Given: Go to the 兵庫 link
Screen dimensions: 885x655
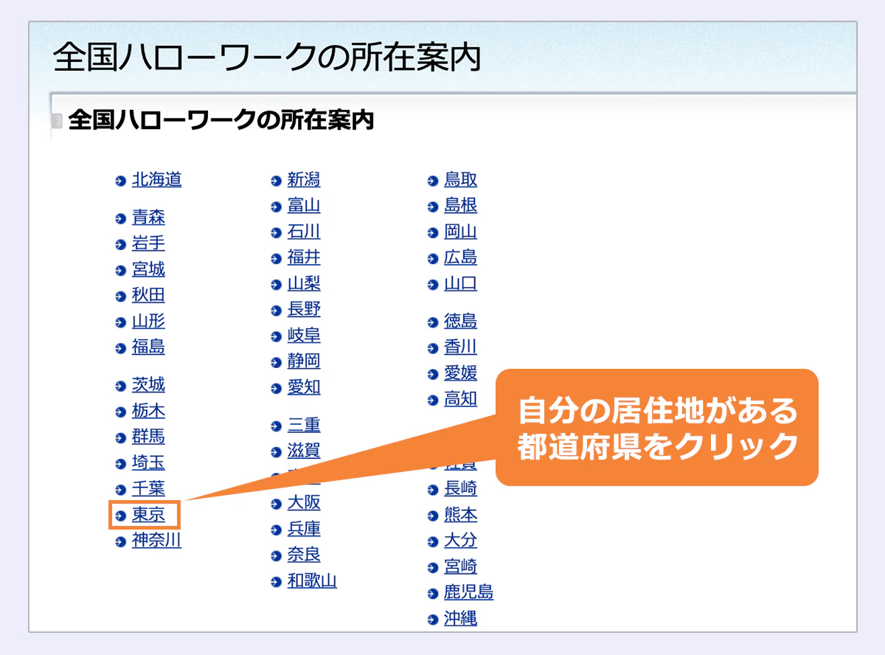Looking at the screenshot, I should pos(304,529).
